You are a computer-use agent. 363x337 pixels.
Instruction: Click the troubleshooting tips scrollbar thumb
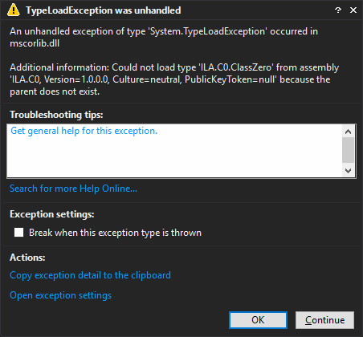[x=348, y=150]
